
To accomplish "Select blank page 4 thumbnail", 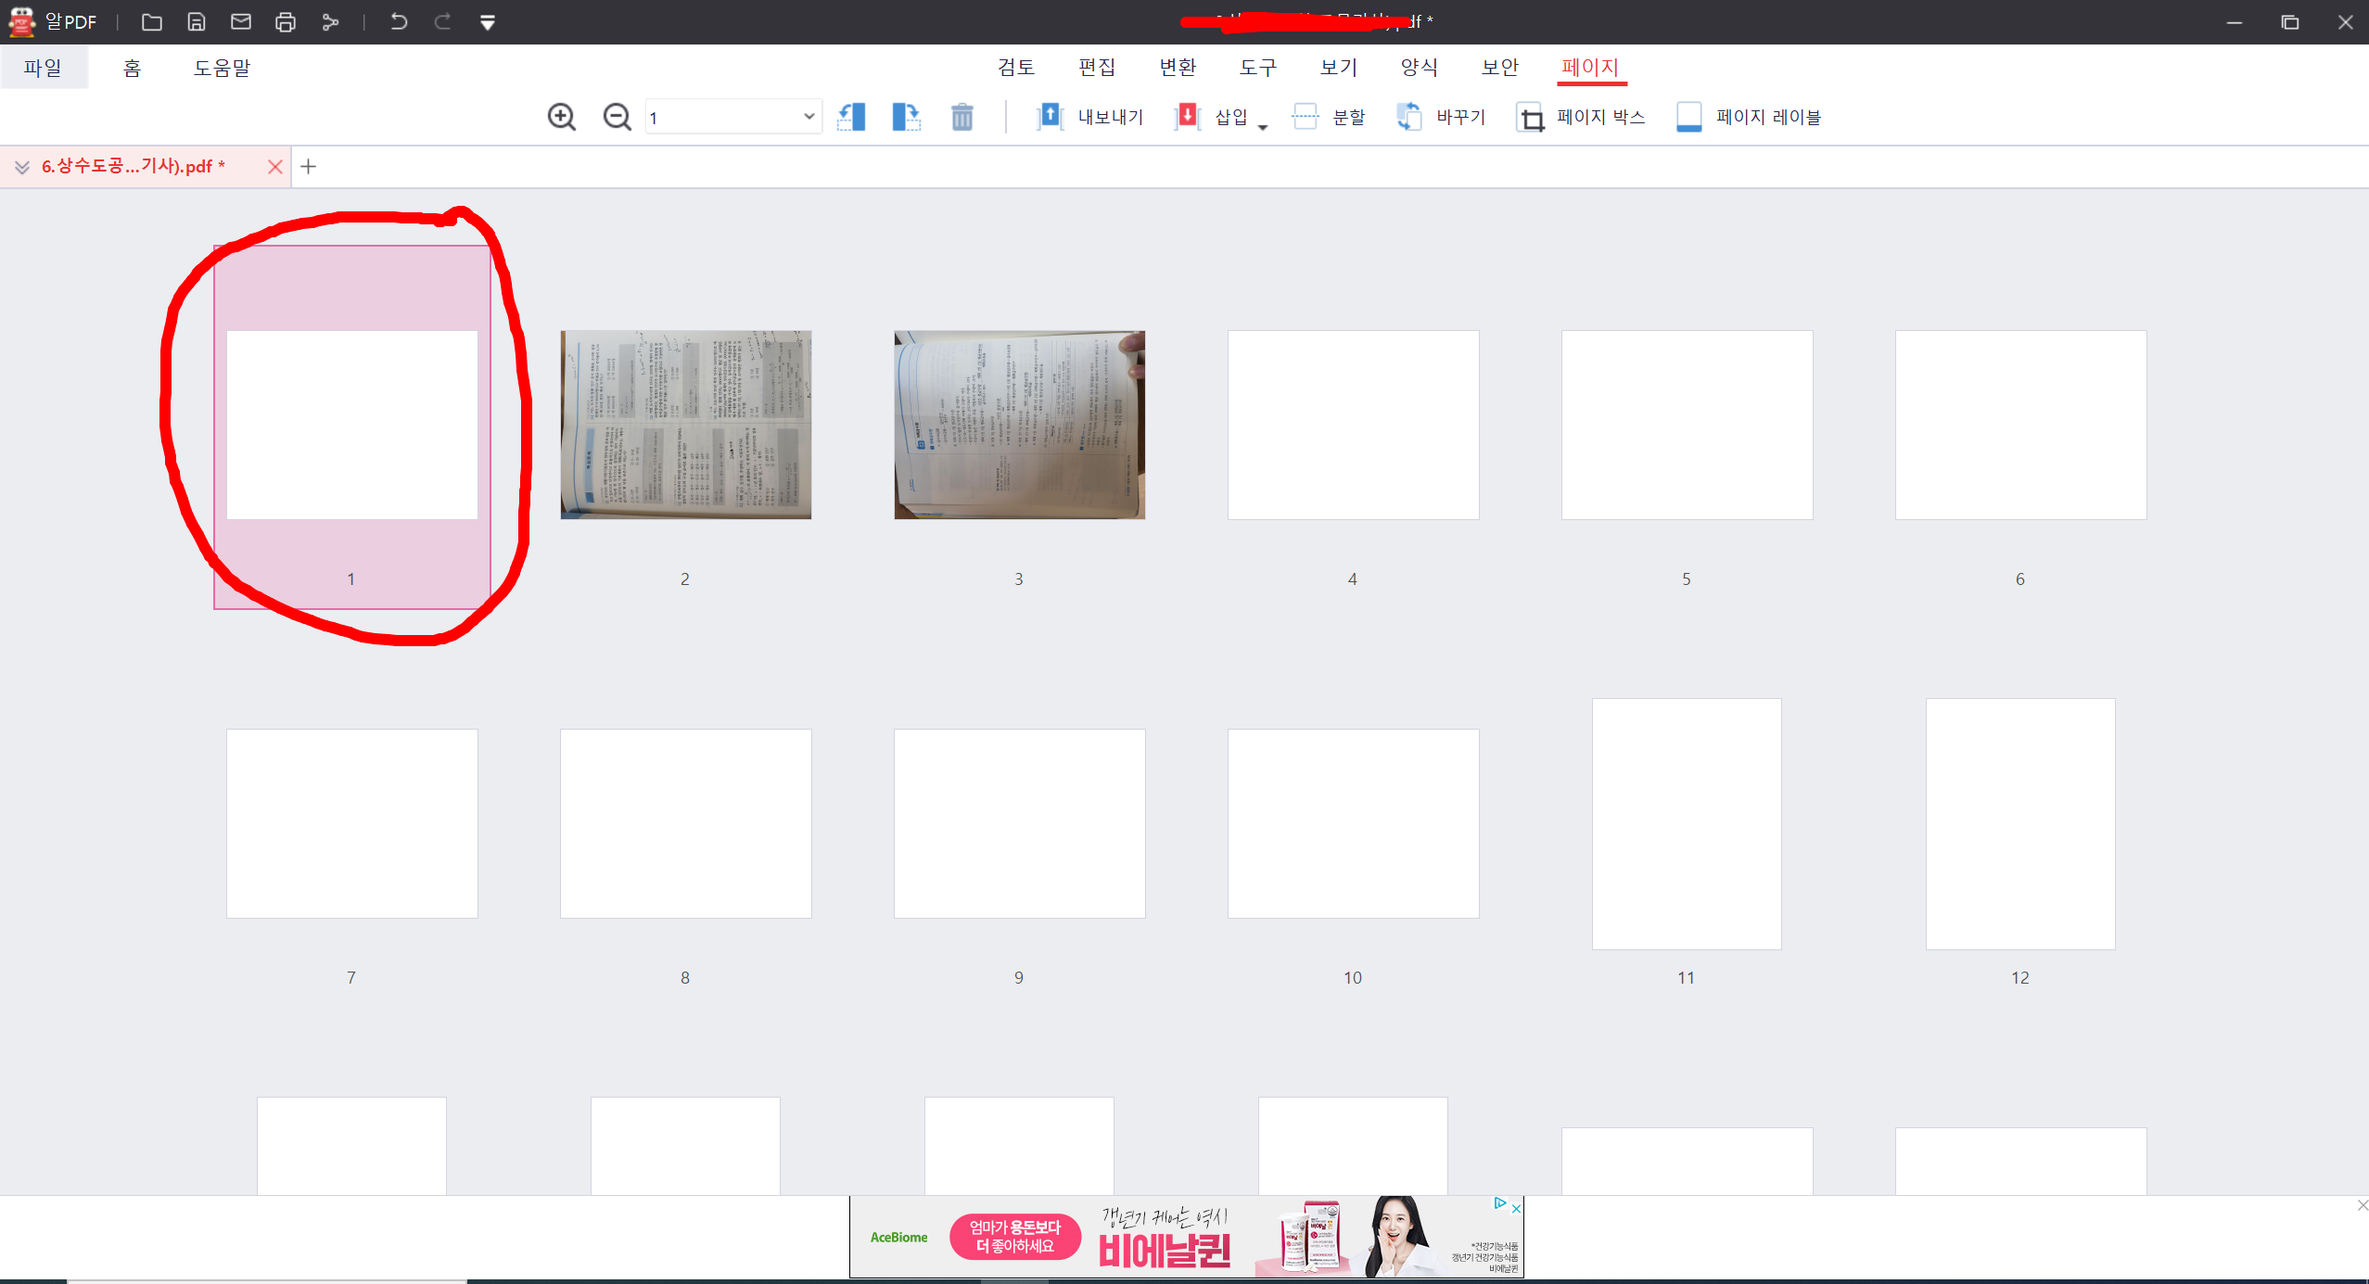I will click(1354, 425).
